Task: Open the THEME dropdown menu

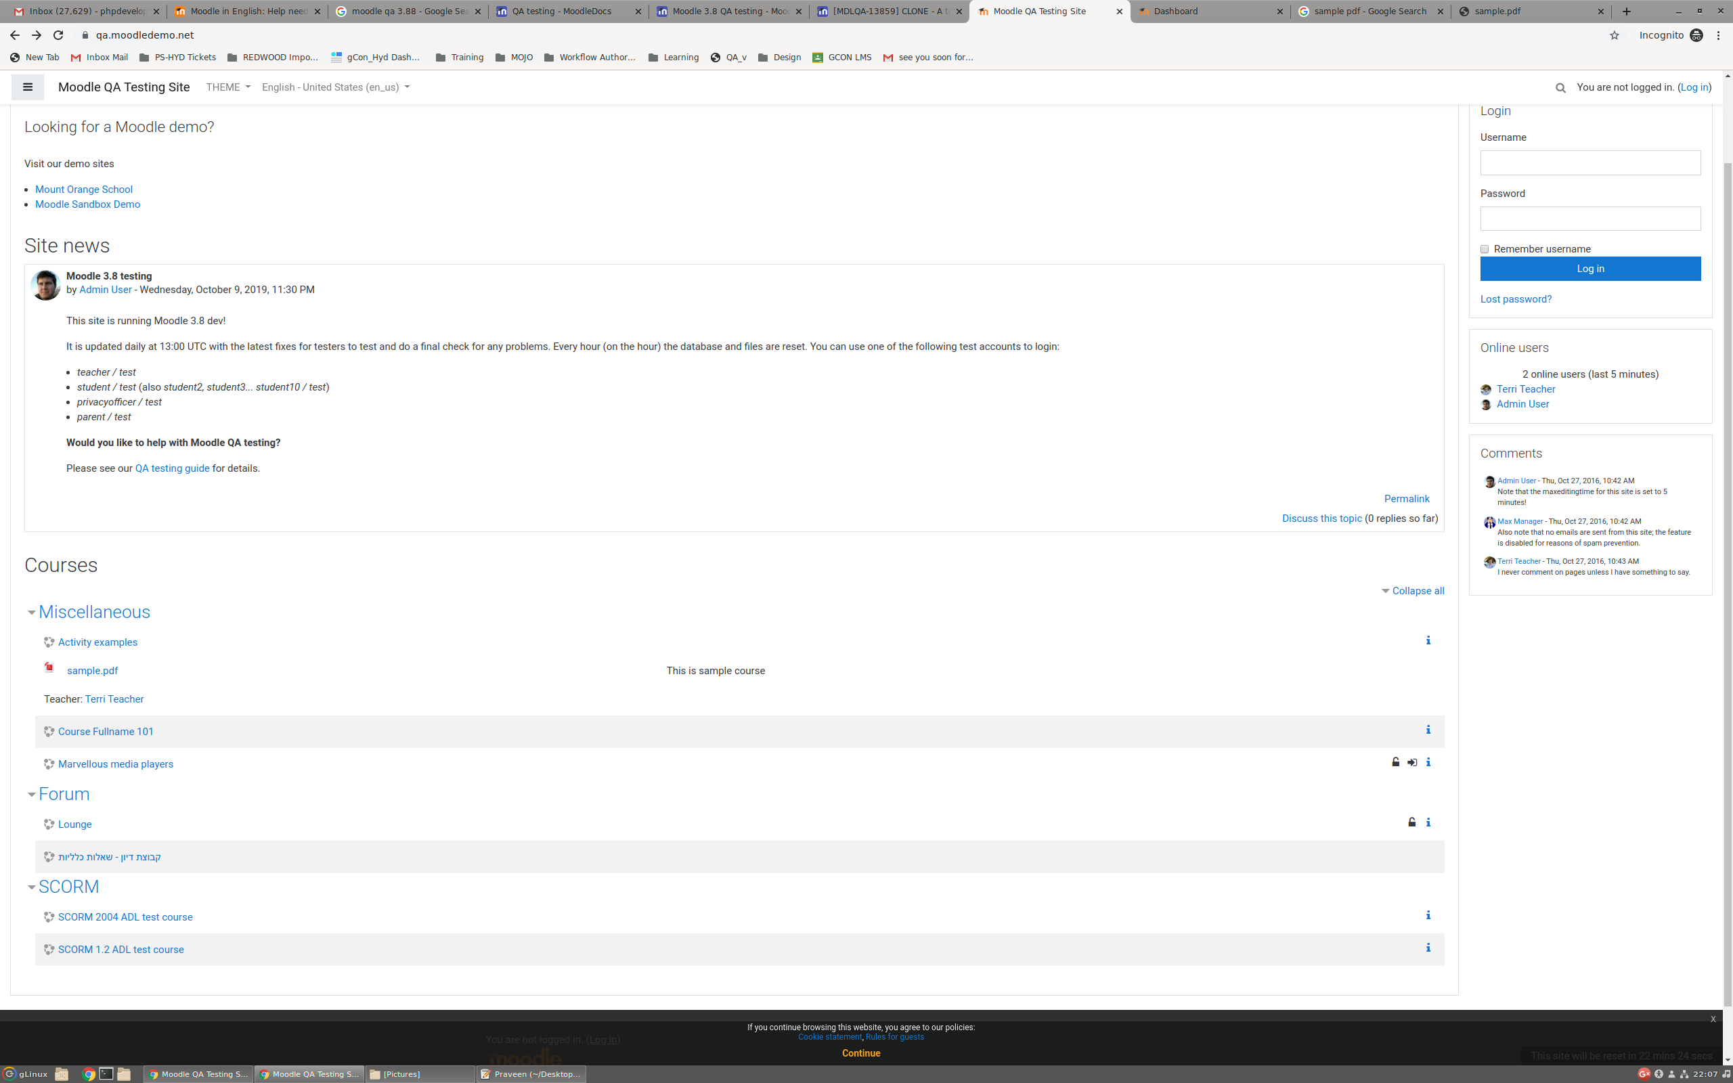Action: tap(227, 87)
